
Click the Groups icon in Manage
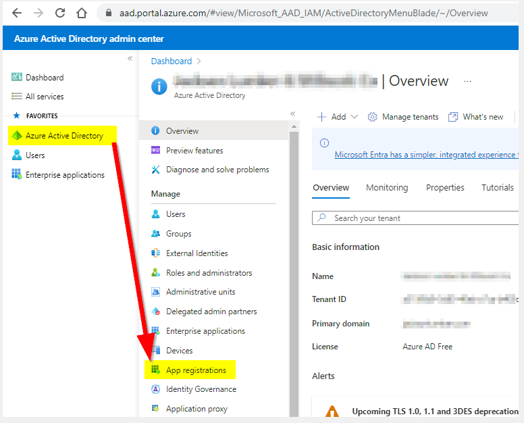click(156, 234)
